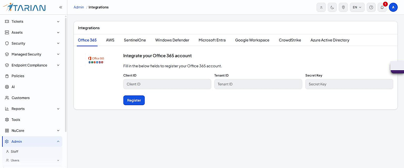This screenshot has width=404, height=168.
Task: Click the Staff person icon
Action: 7,152
